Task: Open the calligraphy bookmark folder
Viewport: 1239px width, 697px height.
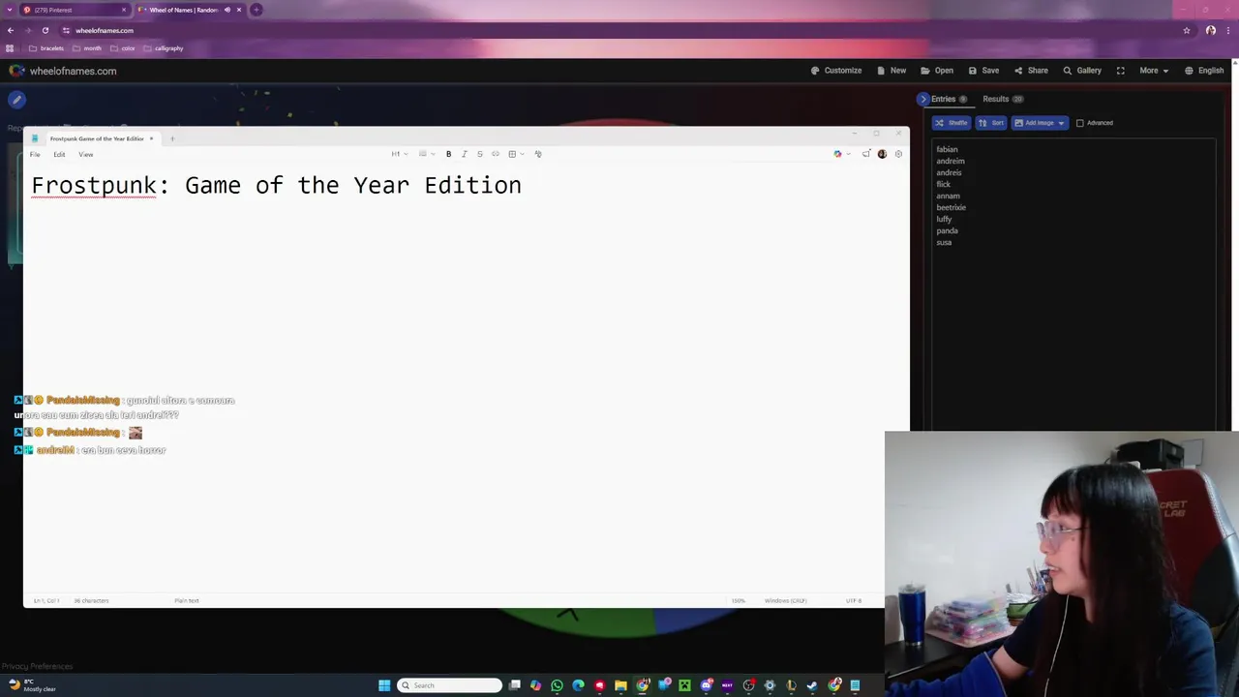Action: click(163, 48)
